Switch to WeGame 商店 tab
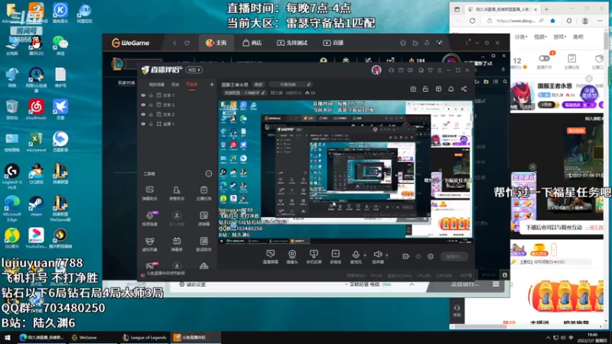612x344 pixels. [252, 43]
